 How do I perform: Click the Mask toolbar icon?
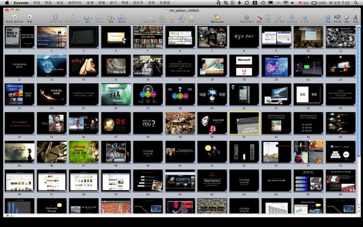click(247, 18)
